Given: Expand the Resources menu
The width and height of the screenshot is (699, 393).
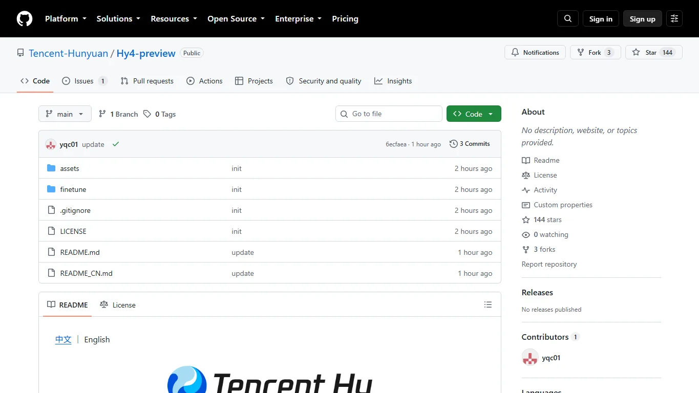Looking at the screenshot, I should 174,18.
